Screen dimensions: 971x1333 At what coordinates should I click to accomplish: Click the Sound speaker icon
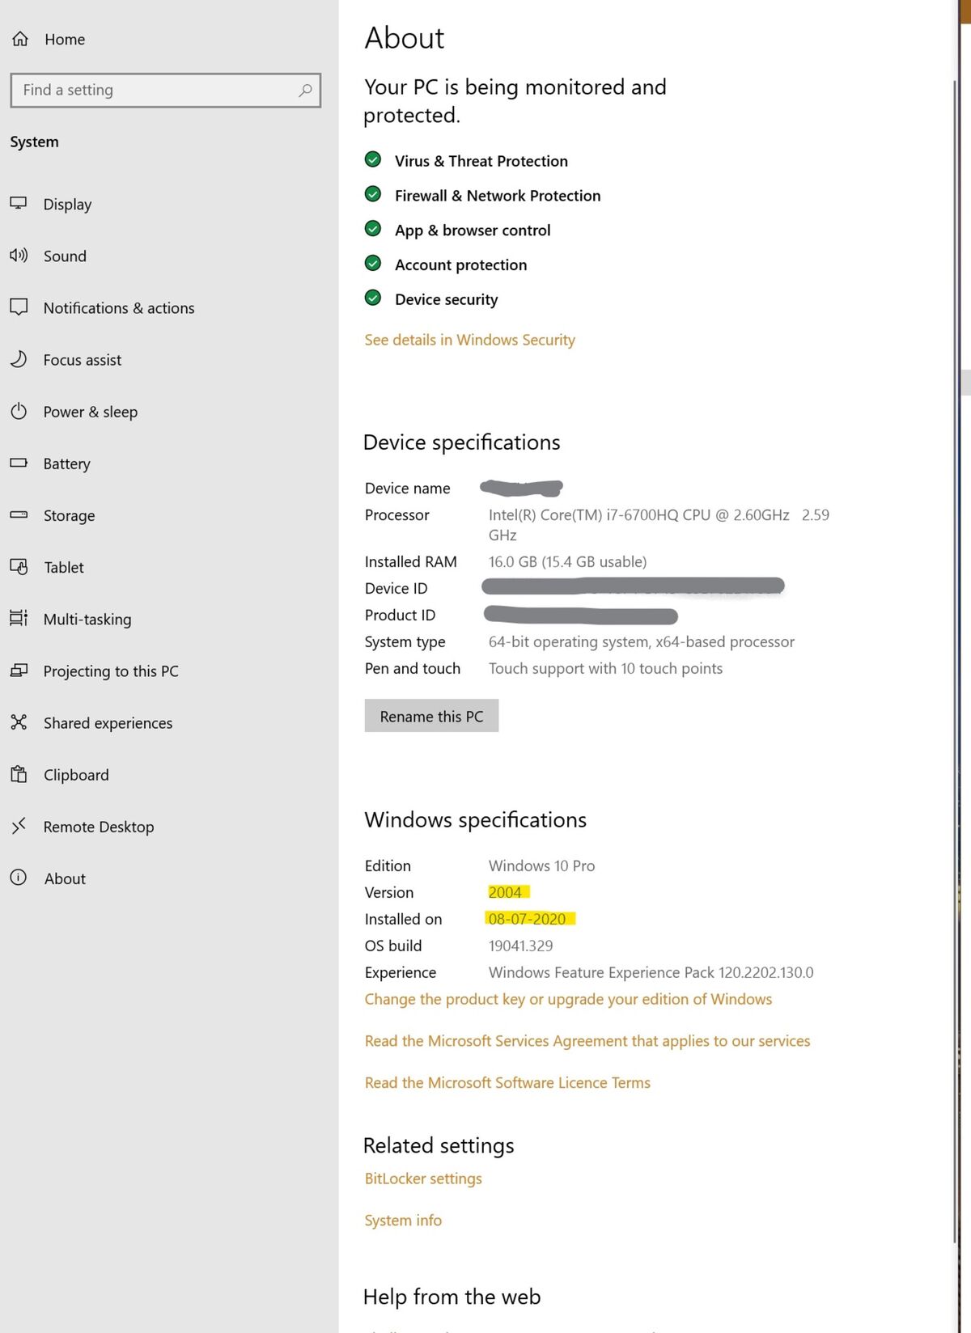point(19,256)
